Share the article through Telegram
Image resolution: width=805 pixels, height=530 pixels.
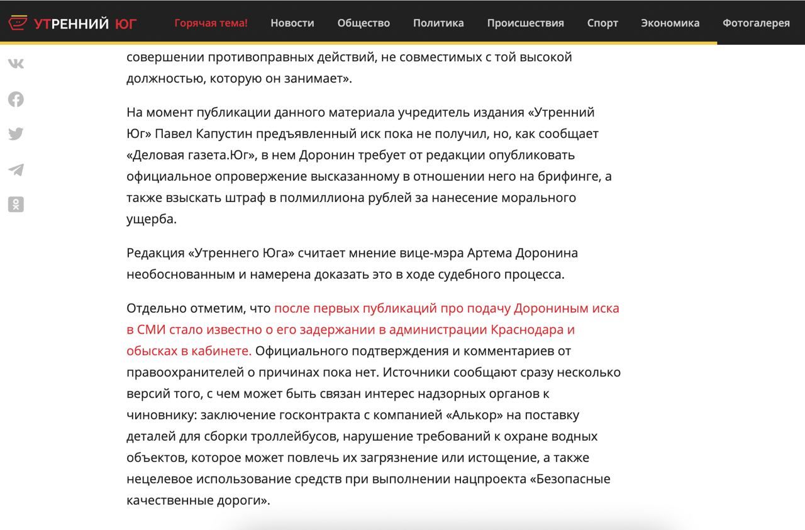pyautogui.click(x=16, y=169)
